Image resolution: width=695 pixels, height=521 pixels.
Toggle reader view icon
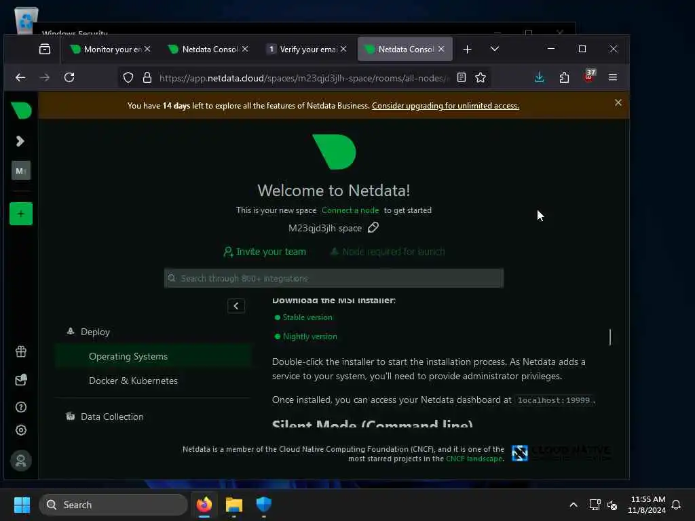(x=462, y=77)
